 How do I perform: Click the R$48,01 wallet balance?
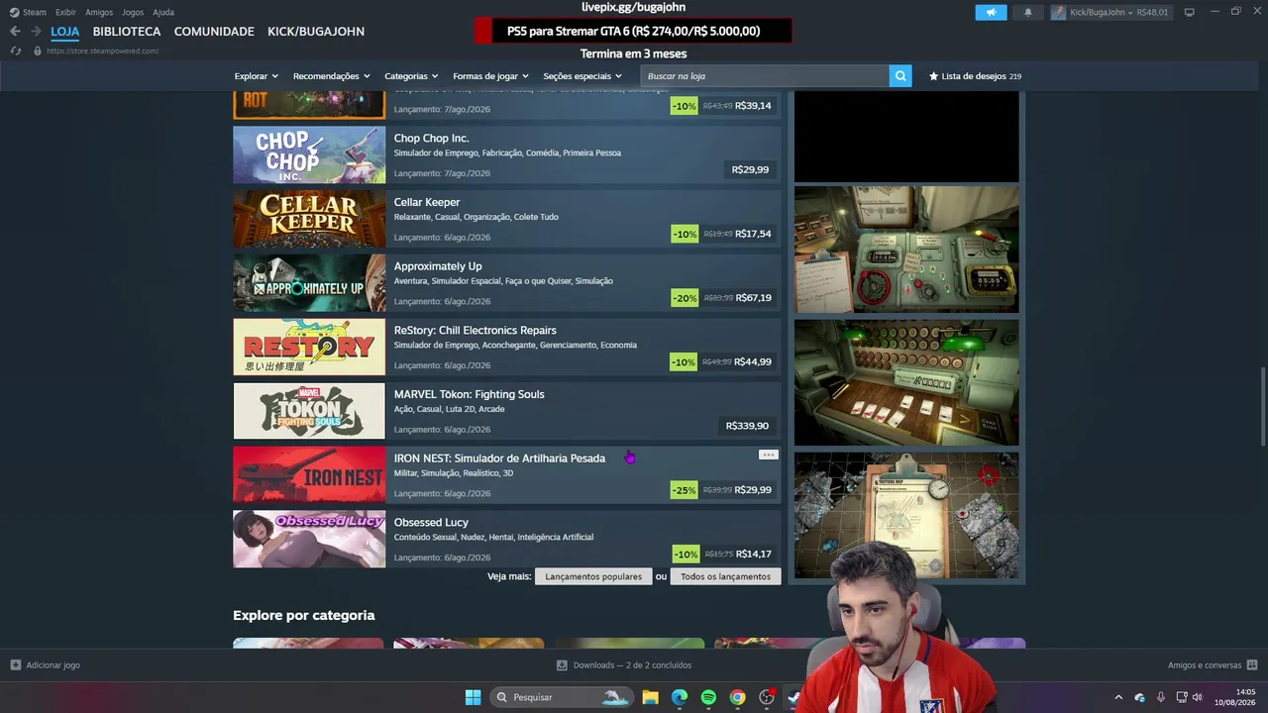point(1153,12)
